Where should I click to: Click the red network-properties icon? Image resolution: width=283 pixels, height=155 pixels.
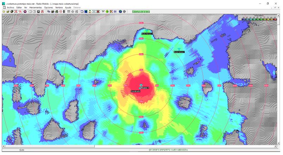pyautogui.click(x=16, y=12)
